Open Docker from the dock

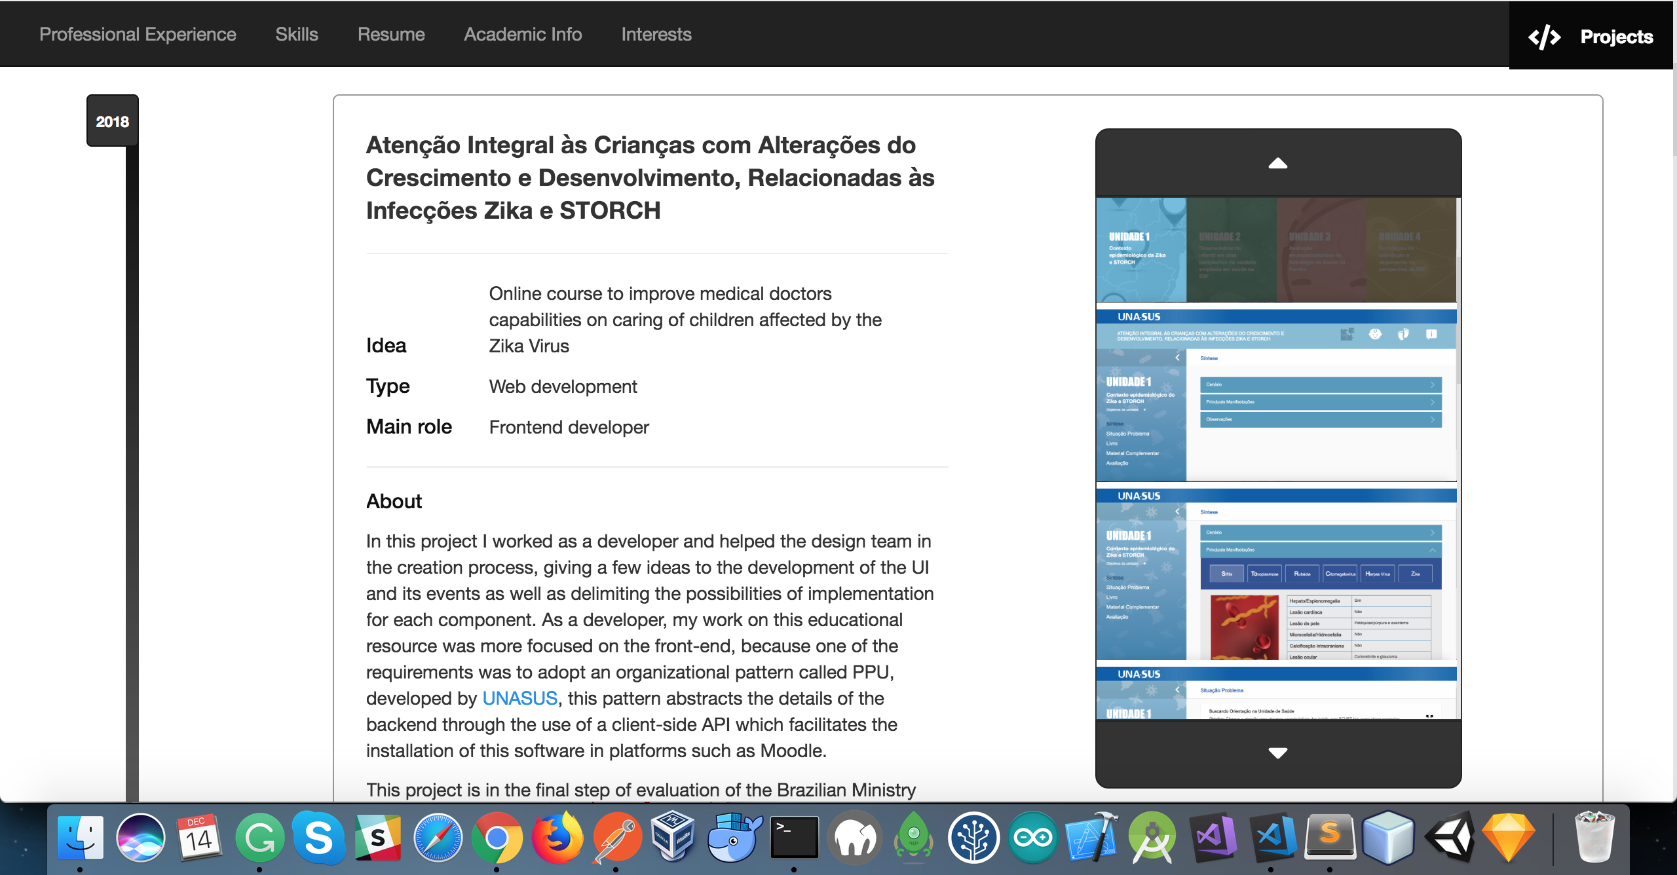pos(734,838)
